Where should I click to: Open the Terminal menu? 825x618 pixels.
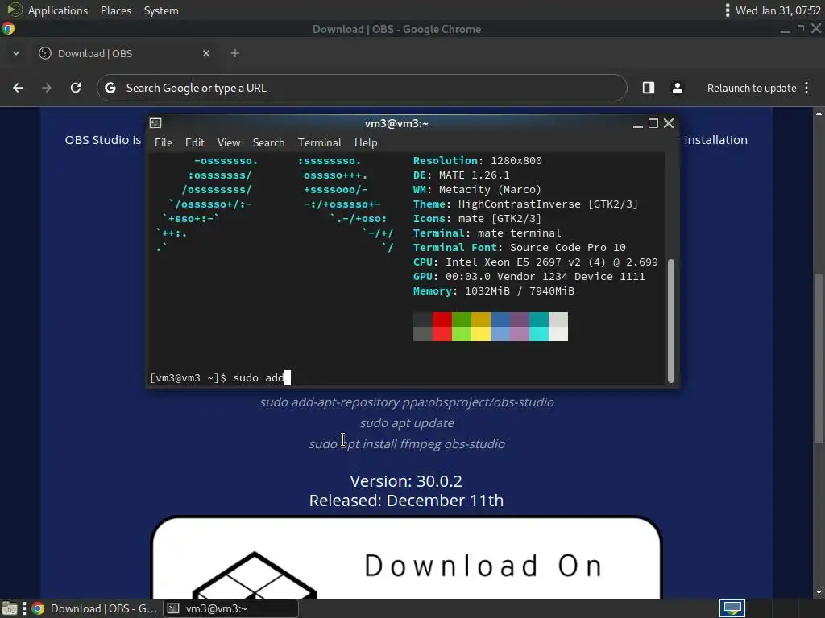(319, 142)
